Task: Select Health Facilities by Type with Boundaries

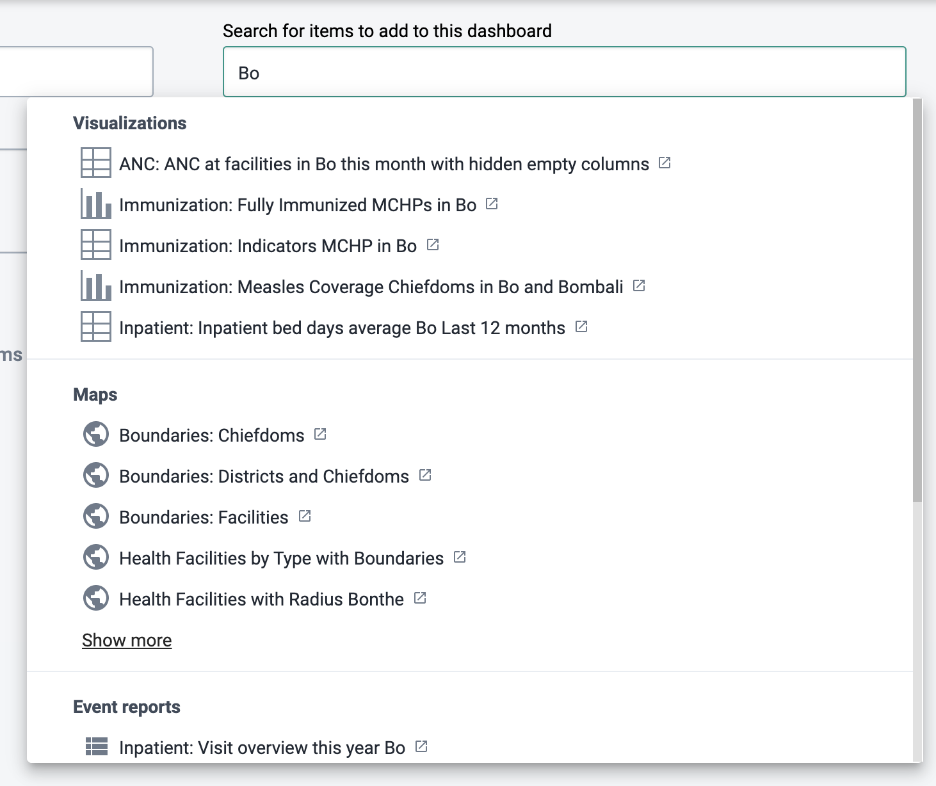Action: click(x=281, y=558)
